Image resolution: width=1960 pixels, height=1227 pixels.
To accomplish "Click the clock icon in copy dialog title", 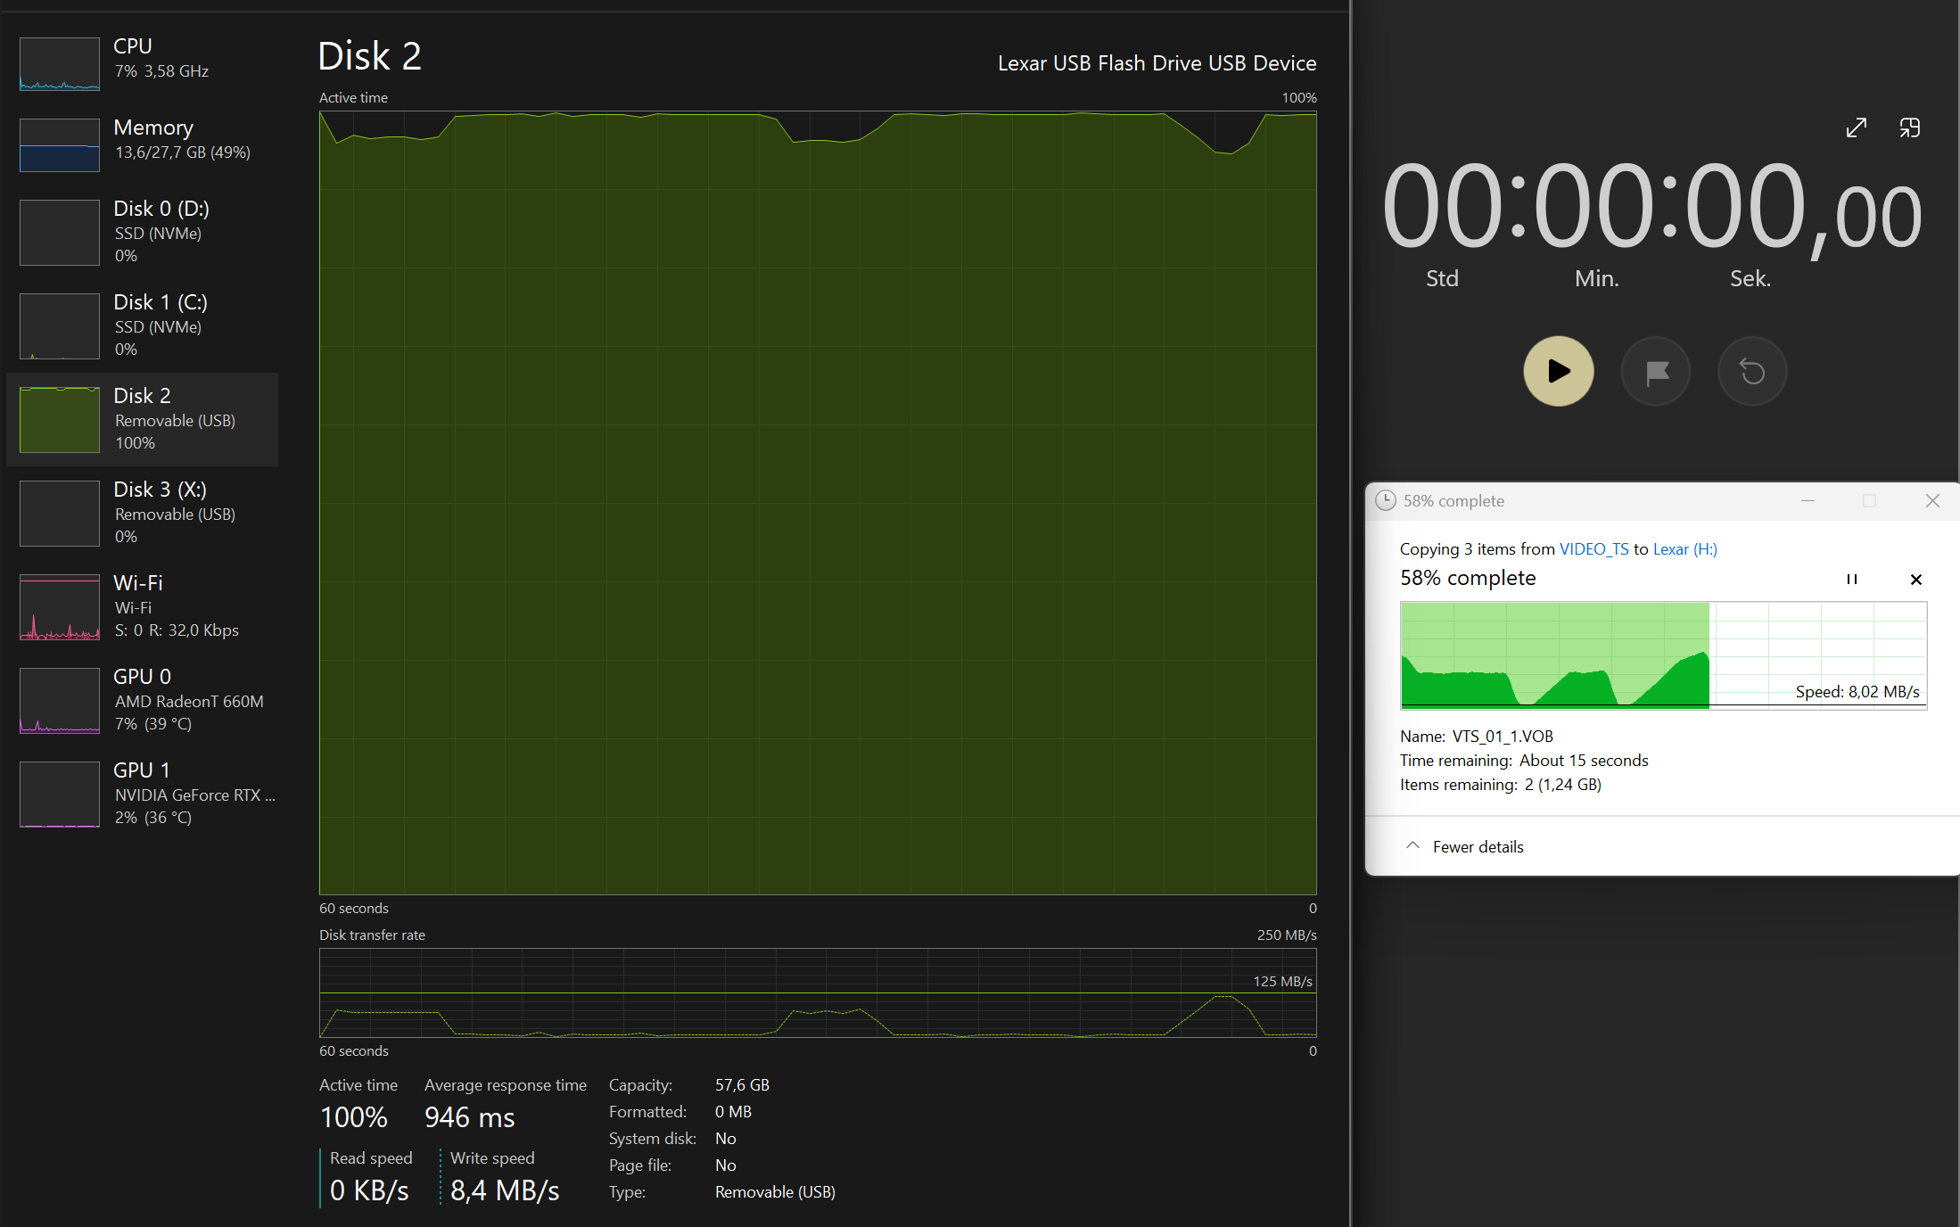I will pyautogui.click(x=1385, y=500).
